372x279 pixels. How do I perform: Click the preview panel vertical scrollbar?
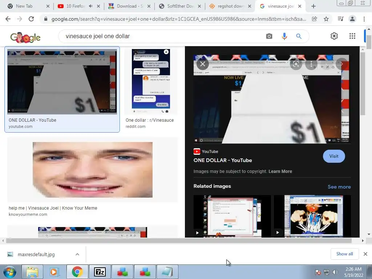pos(363,83)
